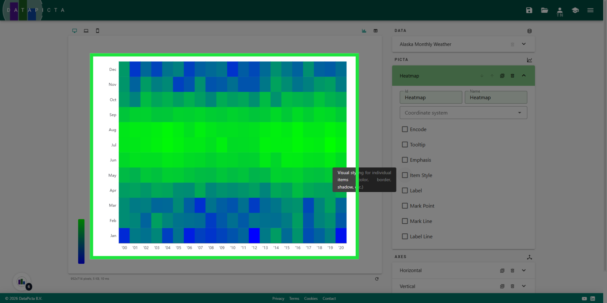Open the folder icon in top bar
Viewport: 607px width, 303px height.
[x=544, y=10]
